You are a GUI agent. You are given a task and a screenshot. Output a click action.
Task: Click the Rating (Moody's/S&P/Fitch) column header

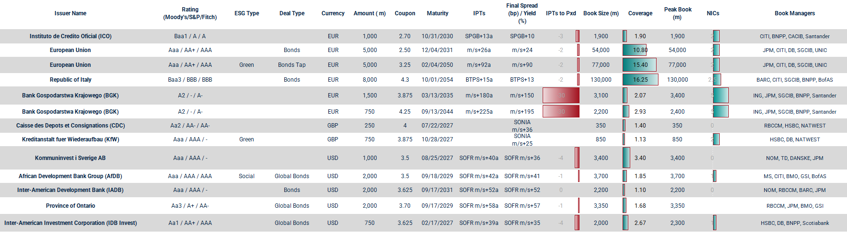pyautogui.click(x=190, y=13)
